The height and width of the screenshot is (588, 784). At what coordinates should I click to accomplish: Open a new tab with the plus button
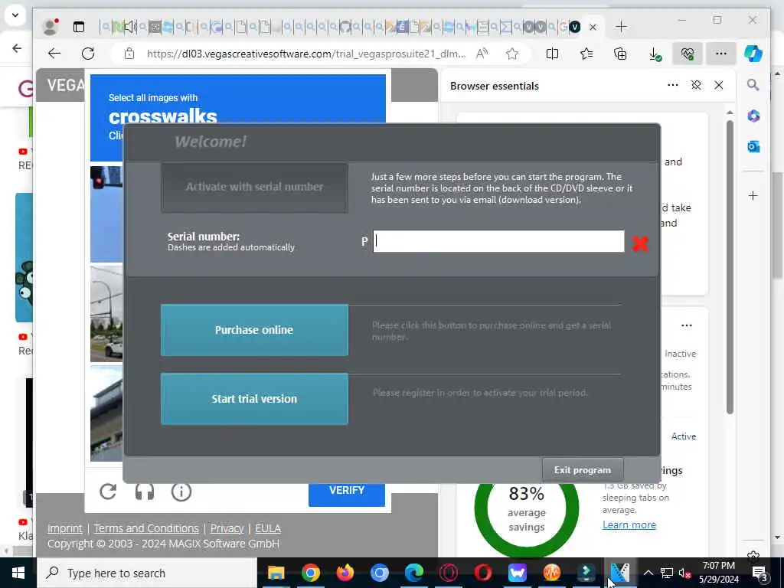click(x=621, y=27)
